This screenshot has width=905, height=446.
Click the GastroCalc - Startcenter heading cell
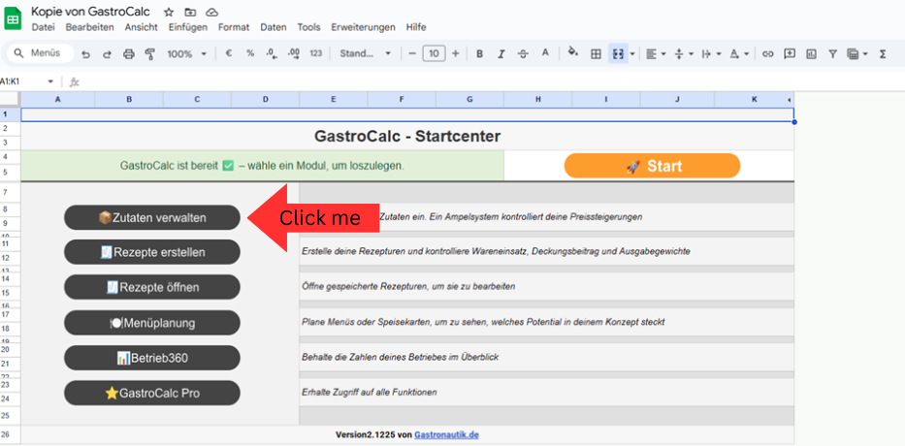[407, 136]
